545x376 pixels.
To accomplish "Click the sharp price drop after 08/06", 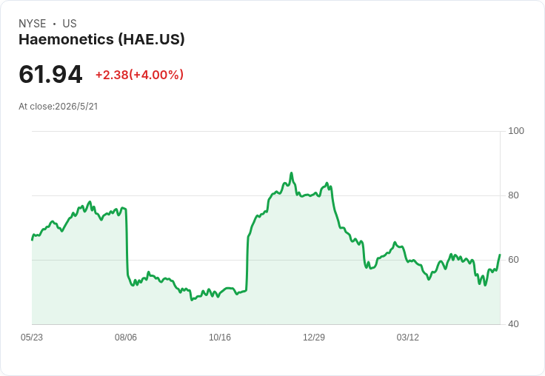I will (127, 242).
